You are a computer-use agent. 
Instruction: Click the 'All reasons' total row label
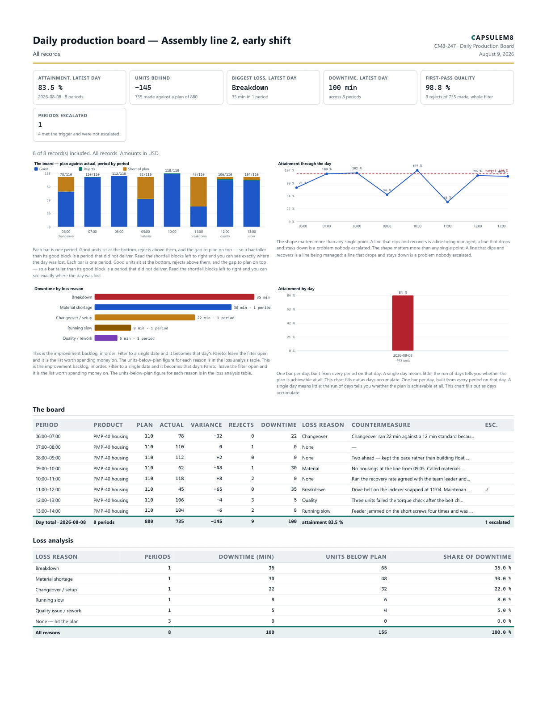coord(48,633)
